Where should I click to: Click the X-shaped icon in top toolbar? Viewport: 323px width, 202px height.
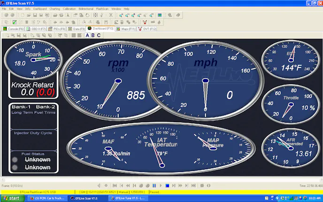click(111, 15)
